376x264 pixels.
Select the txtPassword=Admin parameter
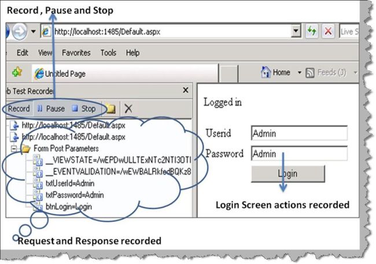click(x=69, y=195)
